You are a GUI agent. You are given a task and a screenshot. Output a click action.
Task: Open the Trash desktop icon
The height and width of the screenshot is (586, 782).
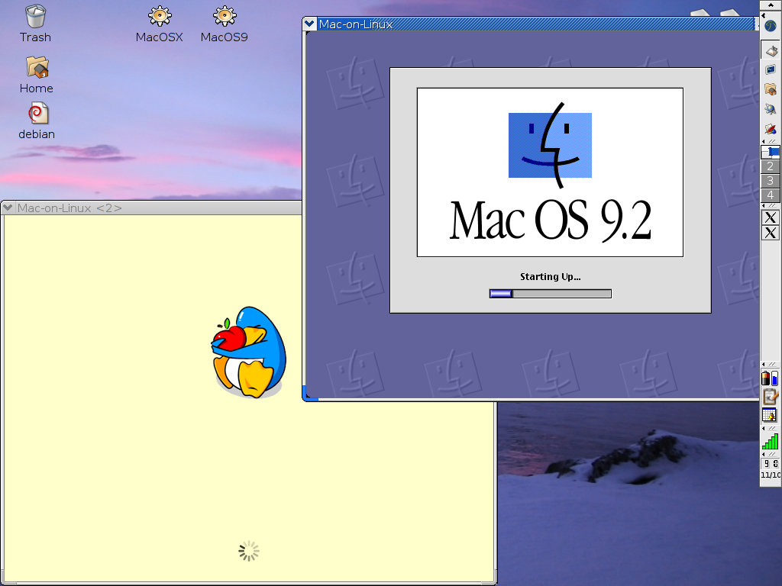(x=35, y=24)
